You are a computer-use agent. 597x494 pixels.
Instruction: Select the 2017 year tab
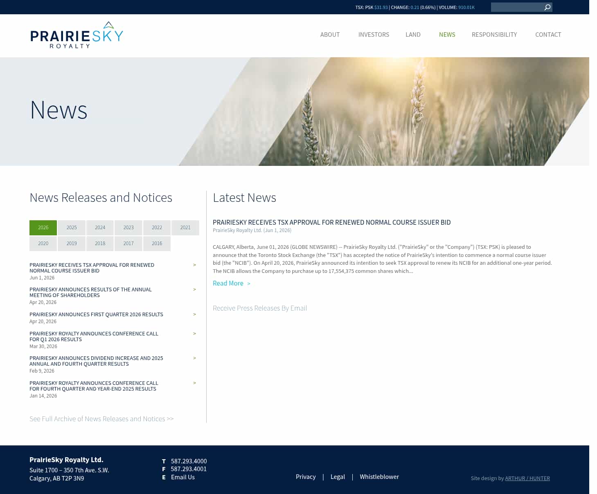click(x=128, y=244)
